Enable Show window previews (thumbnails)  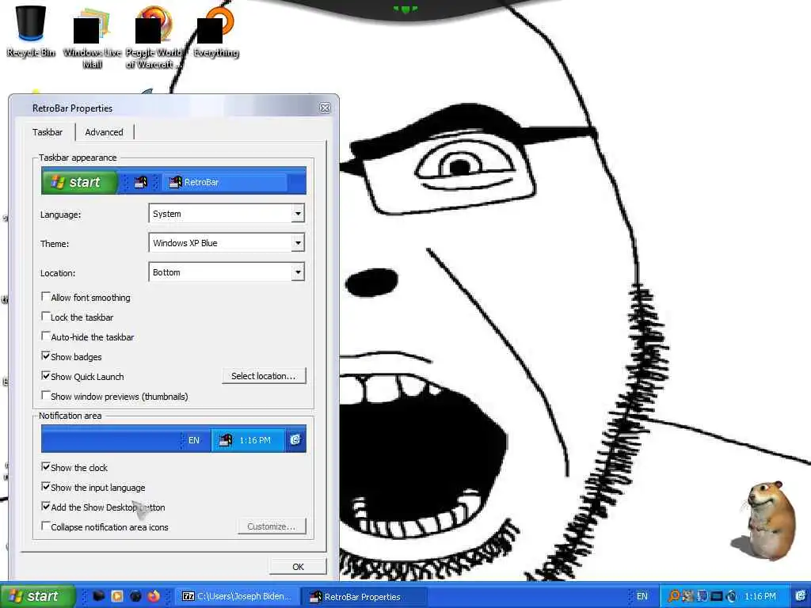(45, 396)
